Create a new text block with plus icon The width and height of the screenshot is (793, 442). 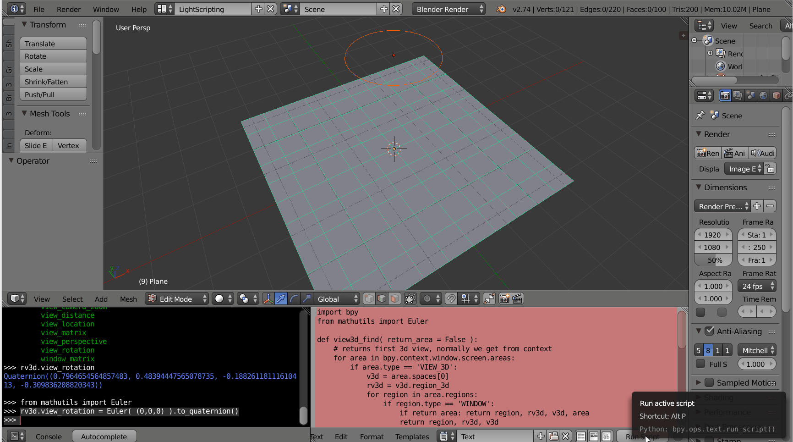coord(541,436)
